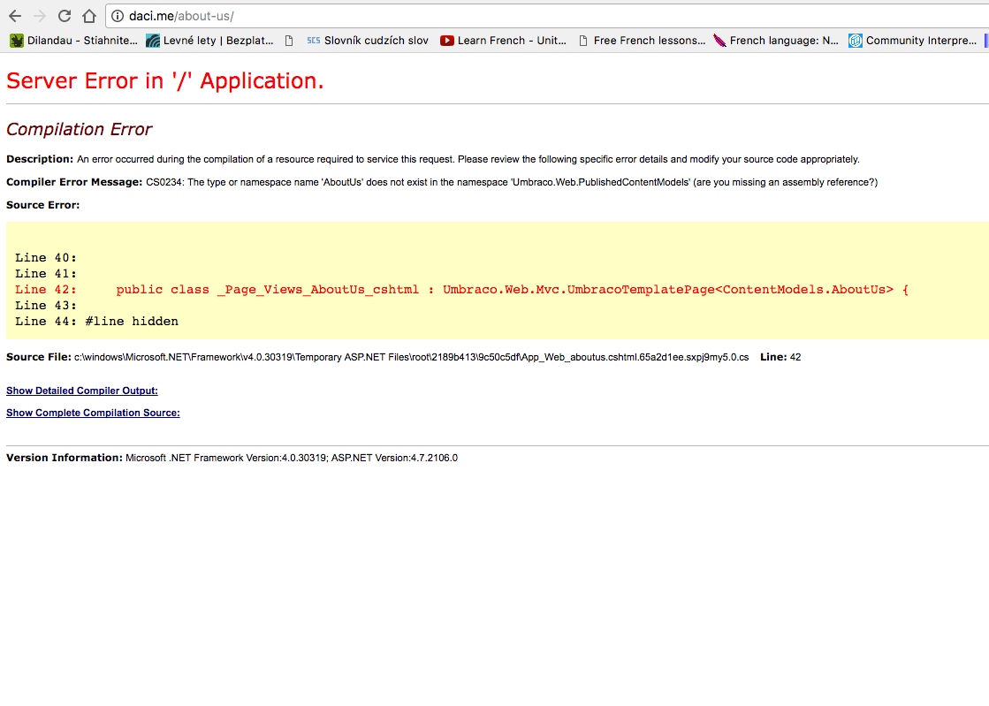The height and width of the screenshot is (706, 989).
Task: Click the Description paragraph text
Action: click(x=433, y=159)
